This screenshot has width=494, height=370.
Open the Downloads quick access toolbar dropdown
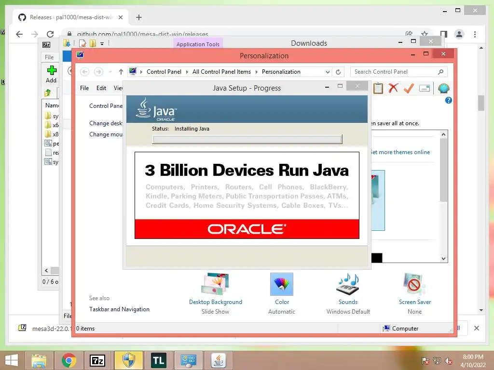point(102,44)
